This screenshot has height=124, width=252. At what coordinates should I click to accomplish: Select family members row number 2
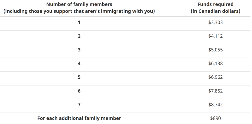click(79, 36)
